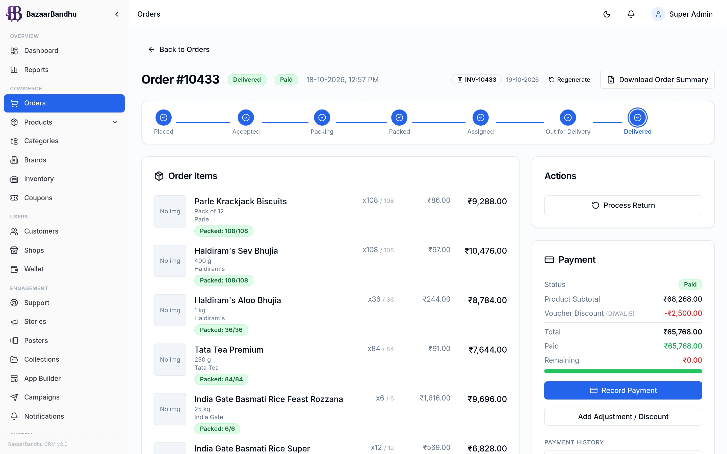Open Coupons sidebar icon
The image size is (727, 454).
(14, 198)
